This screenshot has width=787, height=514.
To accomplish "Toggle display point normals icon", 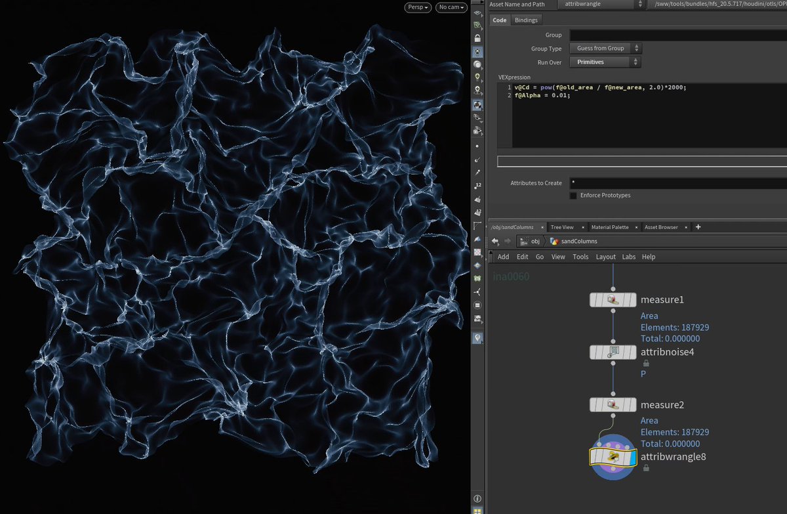I will [477, 160].
